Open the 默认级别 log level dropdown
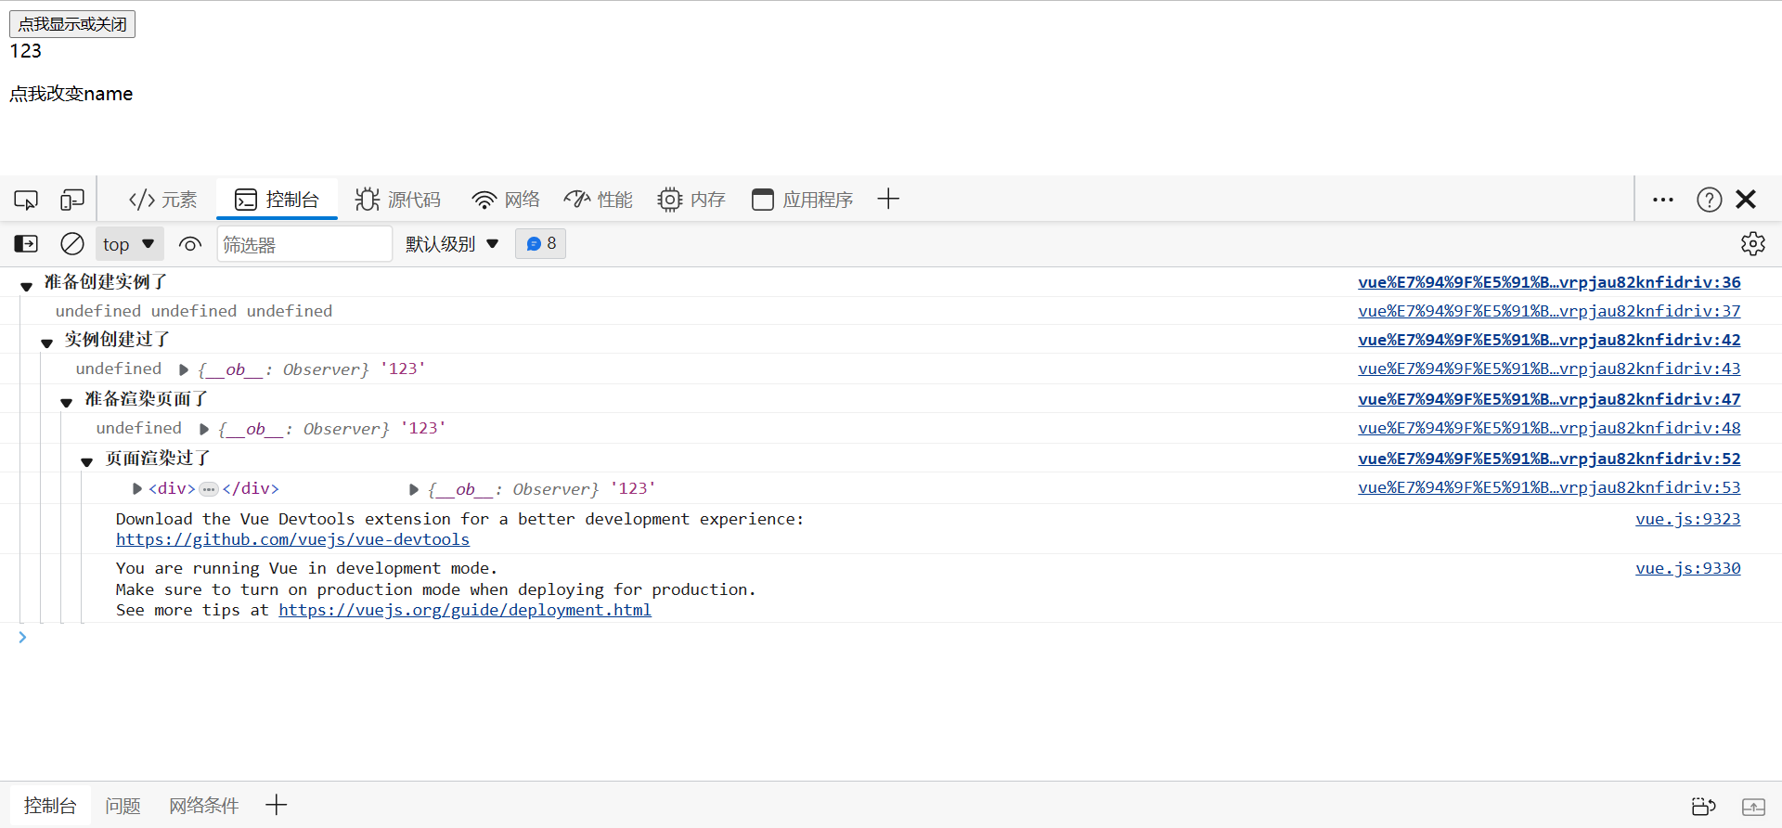Screen dimensions: 1782x828 click(x=452, y=244)
